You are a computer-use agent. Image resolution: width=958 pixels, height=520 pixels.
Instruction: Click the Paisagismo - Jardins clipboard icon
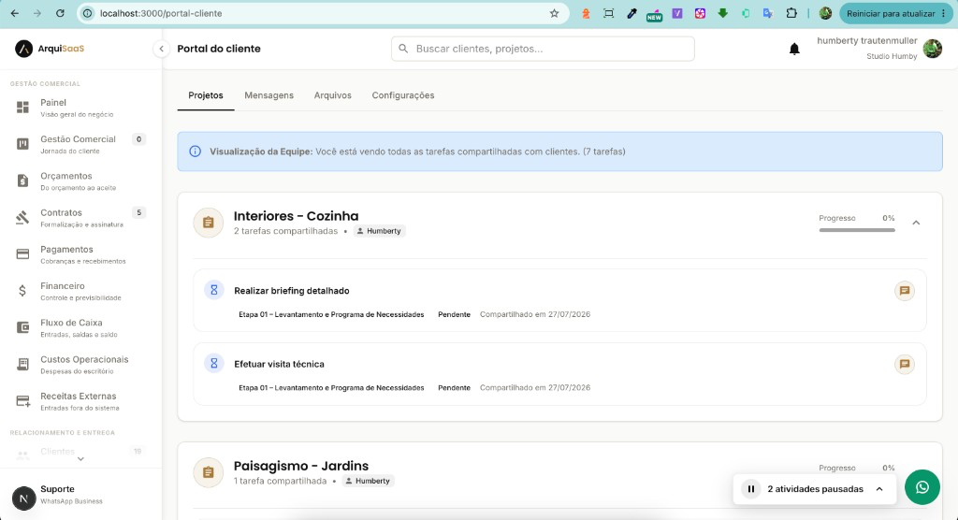(209, 473)
